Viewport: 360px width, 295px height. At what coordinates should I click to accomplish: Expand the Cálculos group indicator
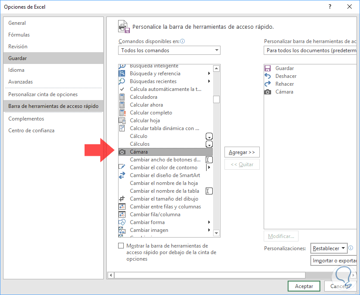[x=209, y=144]
